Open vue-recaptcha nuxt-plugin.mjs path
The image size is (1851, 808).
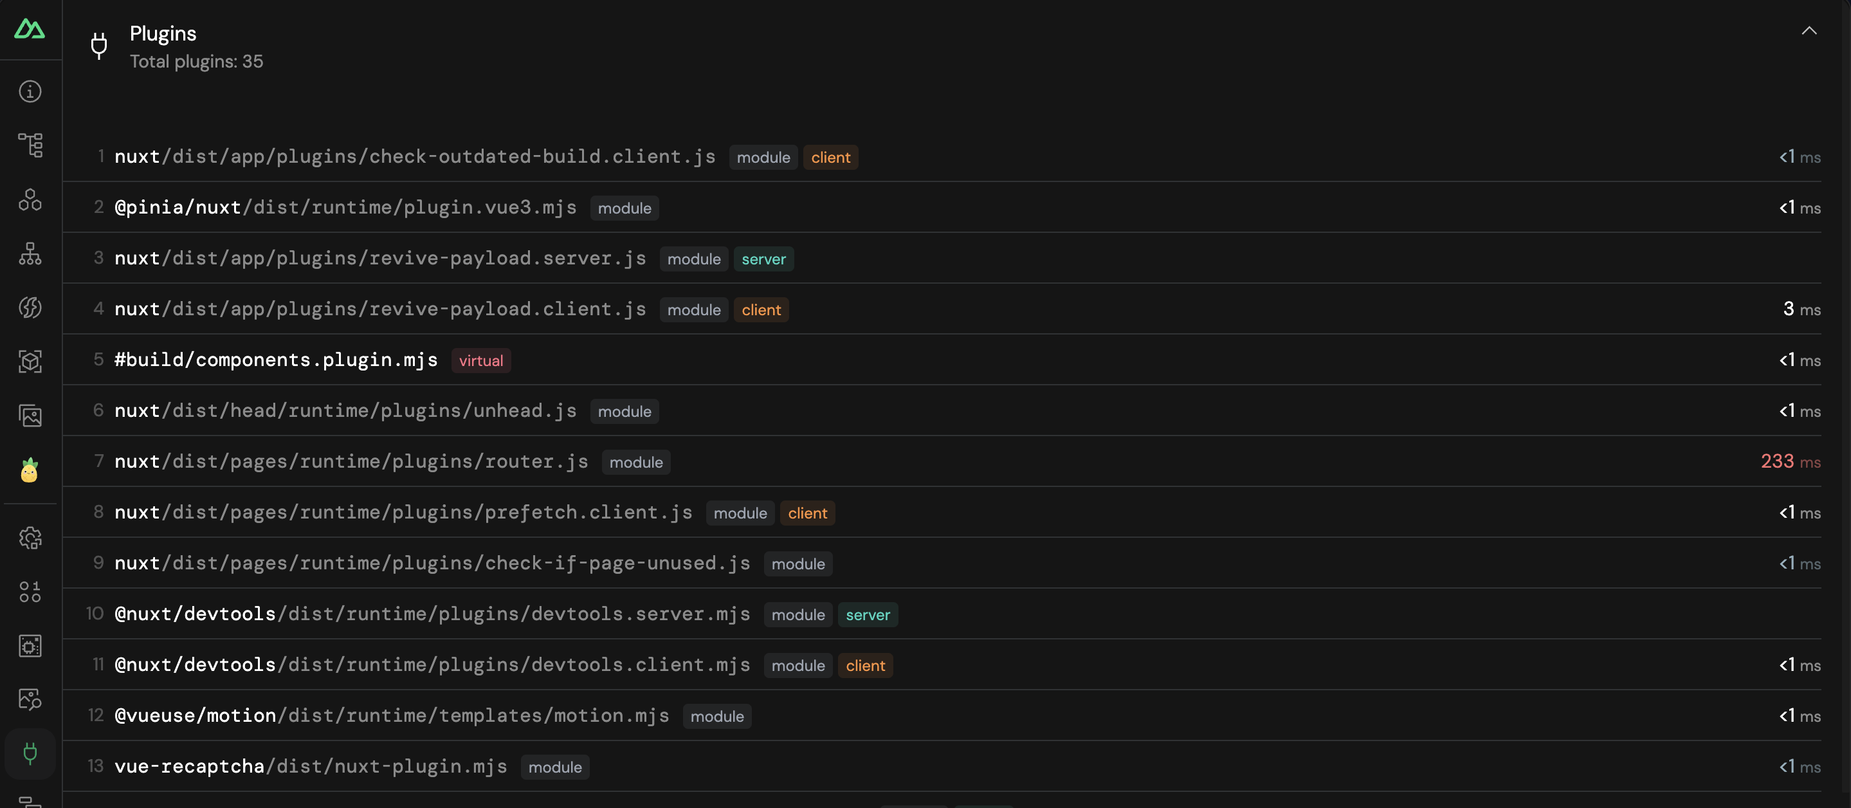coord(311,766)
